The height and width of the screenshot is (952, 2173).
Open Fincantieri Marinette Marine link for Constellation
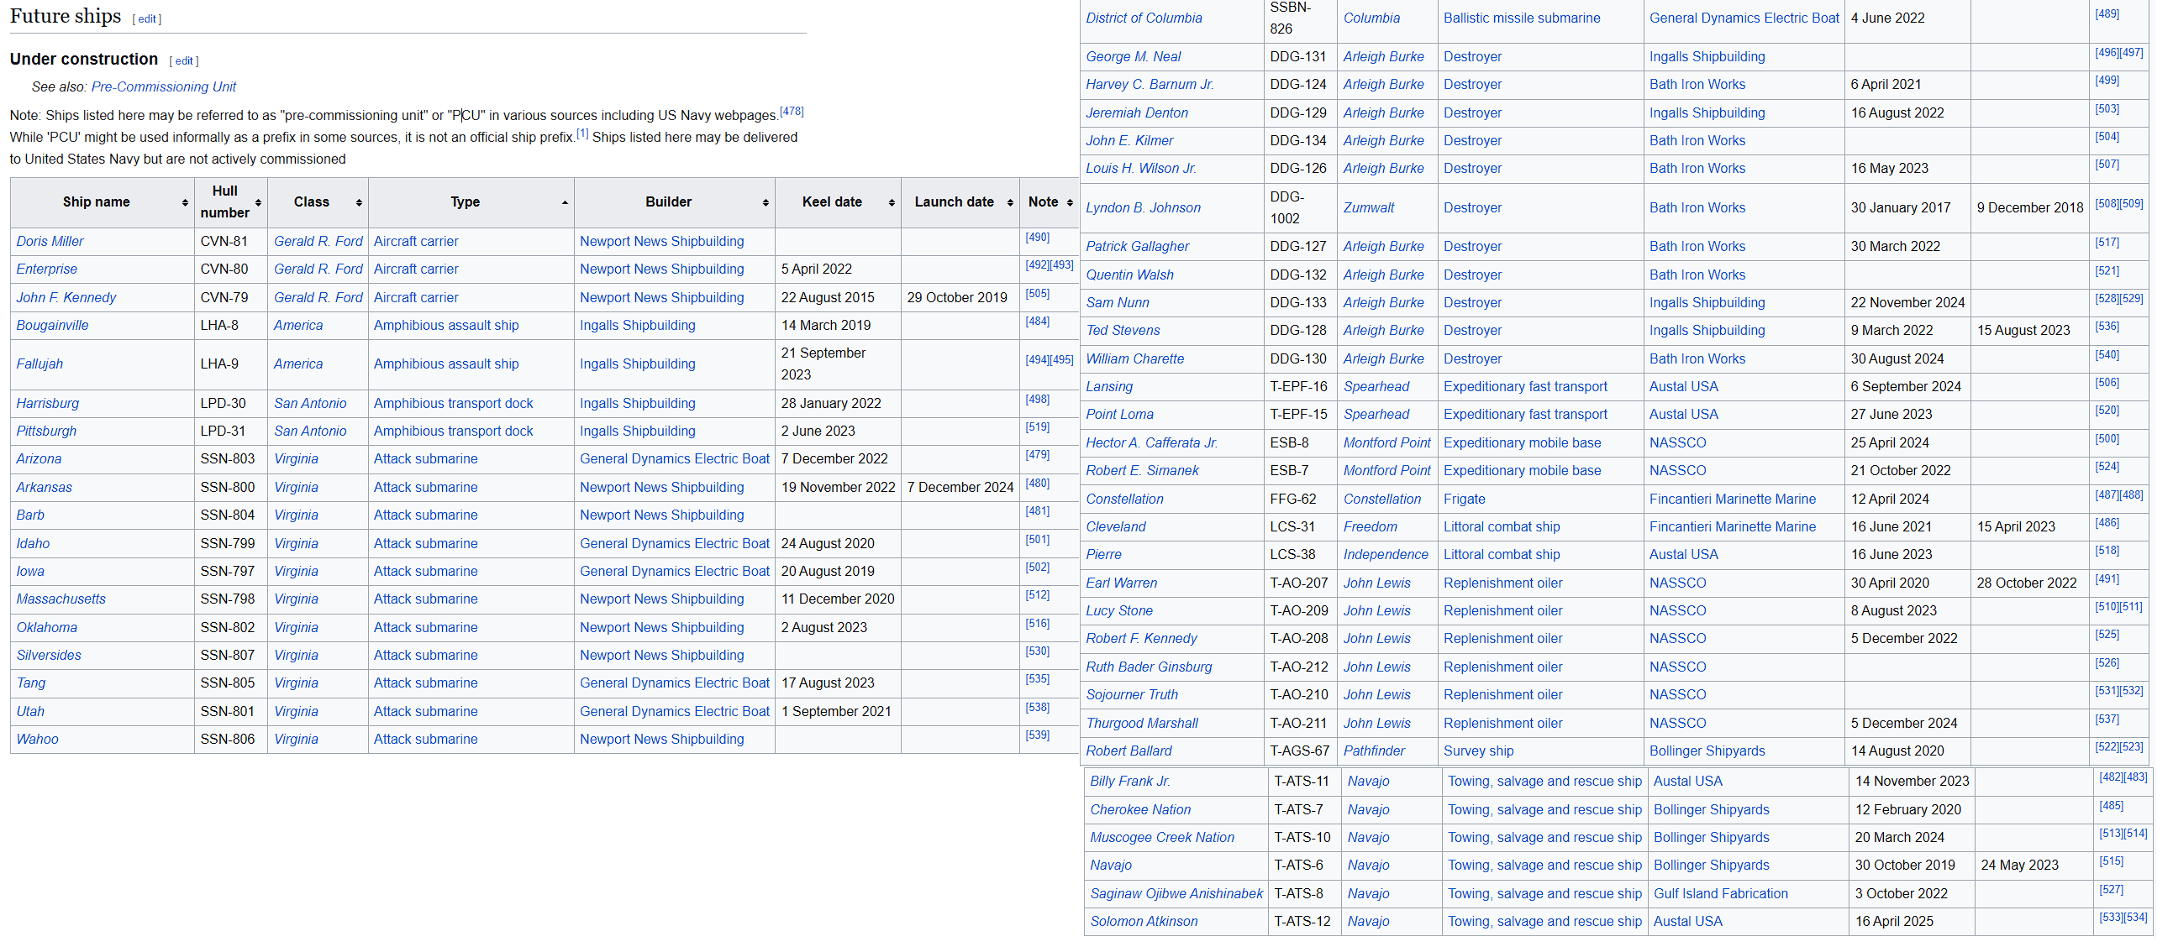click(1732, 499)
